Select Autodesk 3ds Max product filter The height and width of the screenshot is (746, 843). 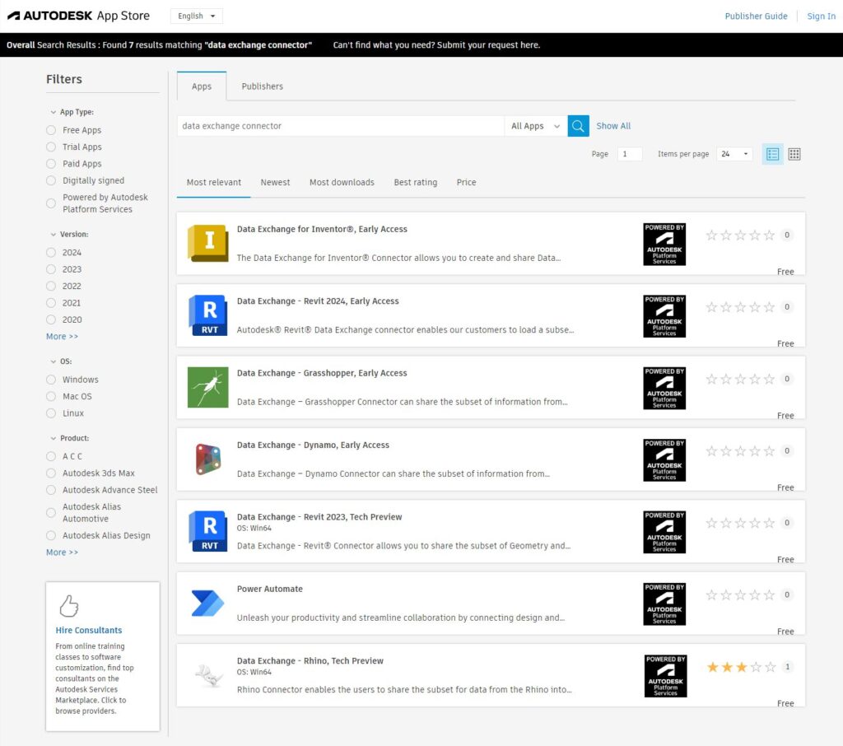click(x=51, y=473)
